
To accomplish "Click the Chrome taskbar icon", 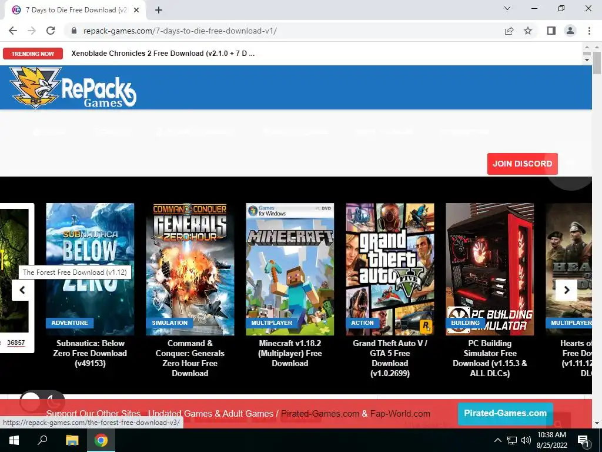I will (101, 440).
